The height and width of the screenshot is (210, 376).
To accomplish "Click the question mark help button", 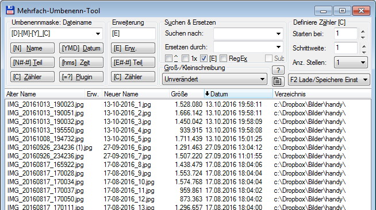I will coord(278,70).
